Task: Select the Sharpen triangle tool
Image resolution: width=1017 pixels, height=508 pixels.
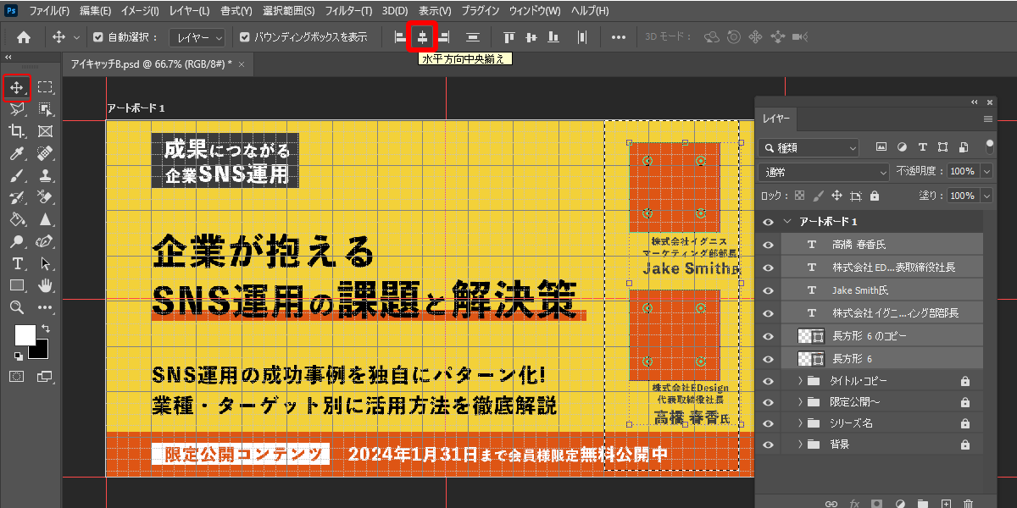Action: click(46, 219)
